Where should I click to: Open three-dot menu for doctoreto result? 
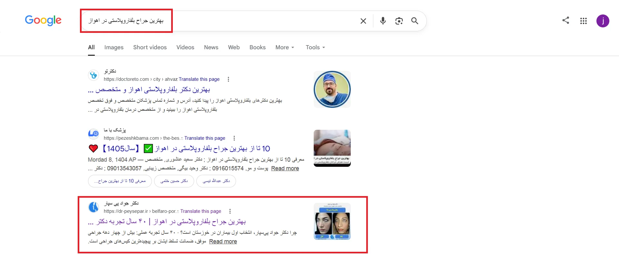click(228, 79)
